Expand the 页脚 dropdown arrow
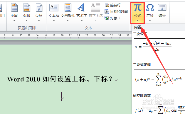 [26, 21]
